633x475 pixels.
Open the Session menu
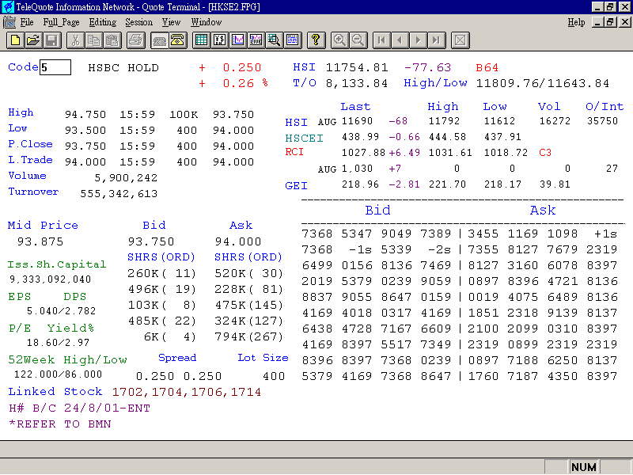139,22
